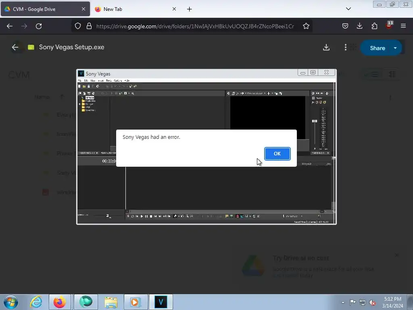Click the Save disk icon in Vegas toolbar
Image resolution: width=413 pixels, height=310 pixels.
(89, 86)
